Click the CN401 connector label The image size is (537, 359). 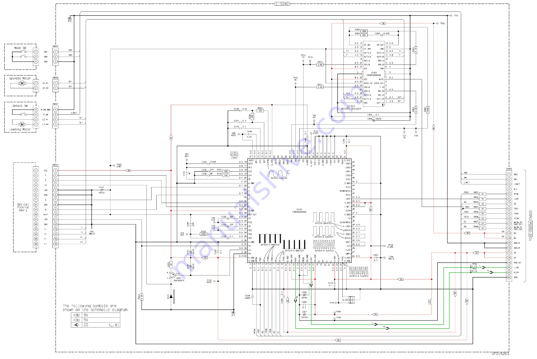509,169
